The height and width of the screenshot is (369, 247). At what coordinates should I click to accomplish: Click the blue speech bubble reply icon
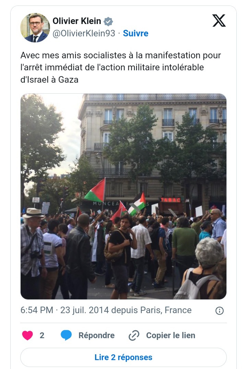pos(66,335)
